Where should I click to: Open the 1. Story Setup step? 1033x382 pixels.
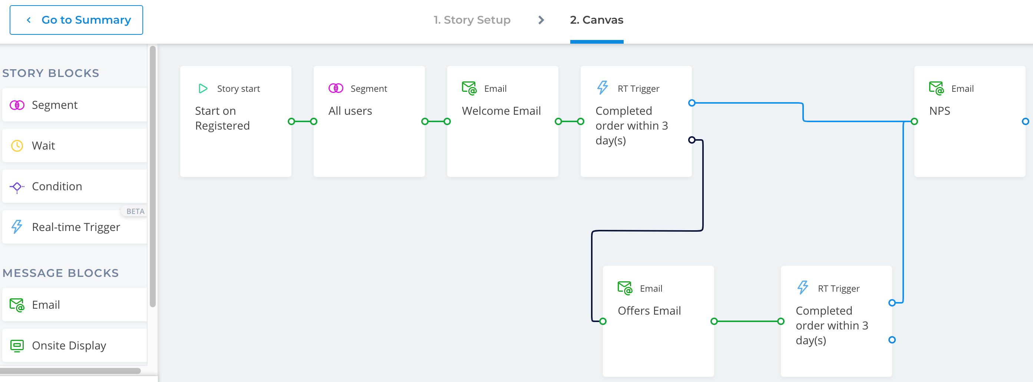coord(472,20)
